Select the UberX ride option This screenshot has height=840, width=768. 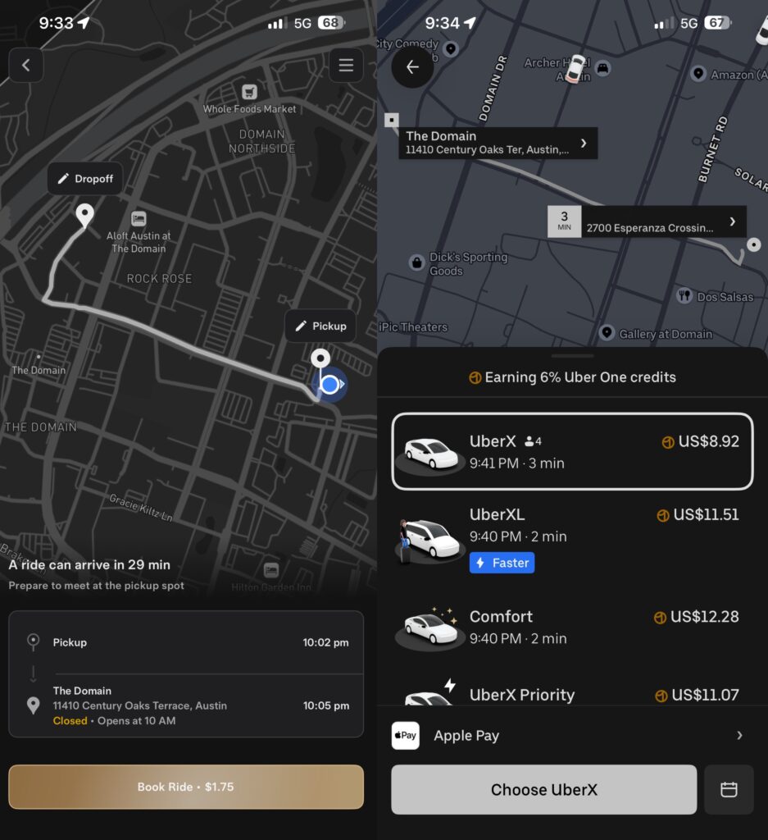pyautogui.click(x=572, y=452)
